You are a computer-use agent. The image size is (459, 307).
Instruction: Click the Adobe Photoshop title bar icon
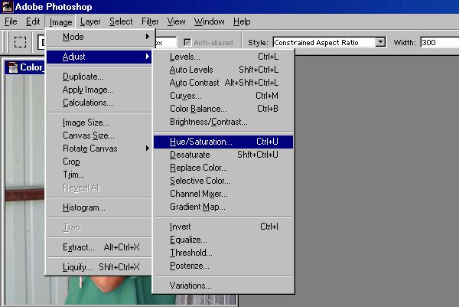(8, 7)
